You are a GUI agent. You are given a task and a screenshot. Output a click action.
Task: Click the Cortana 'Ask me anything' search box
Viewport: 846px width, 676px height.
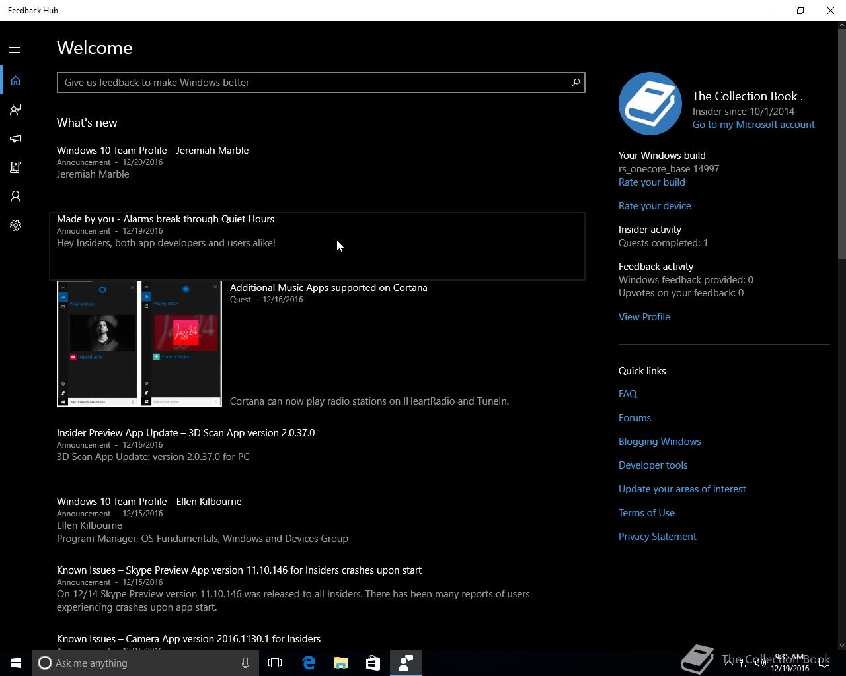click(145, 663)
